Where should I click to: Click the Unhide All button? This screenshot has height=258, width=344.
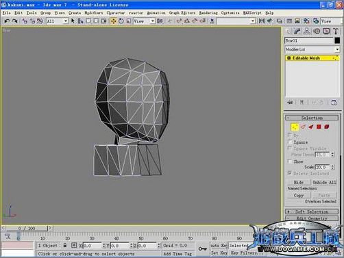click(324, 182)
